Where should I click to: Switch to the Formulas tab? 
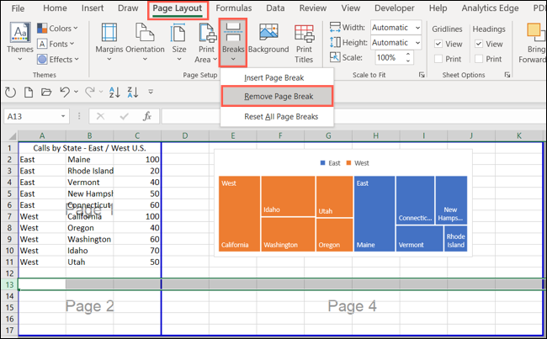(x=234, y=8)
